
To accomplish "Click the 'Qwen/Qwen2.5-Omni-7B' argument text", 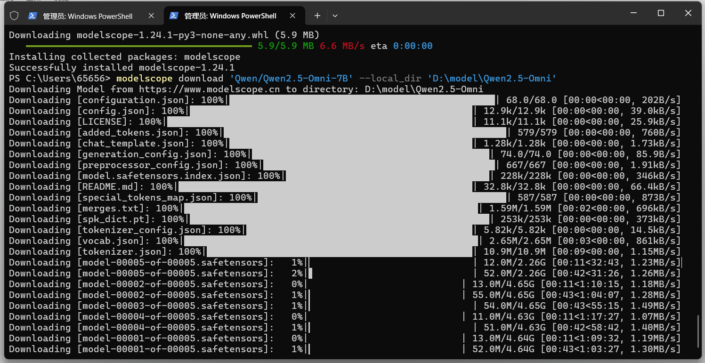I will click(x=292, y=78).
